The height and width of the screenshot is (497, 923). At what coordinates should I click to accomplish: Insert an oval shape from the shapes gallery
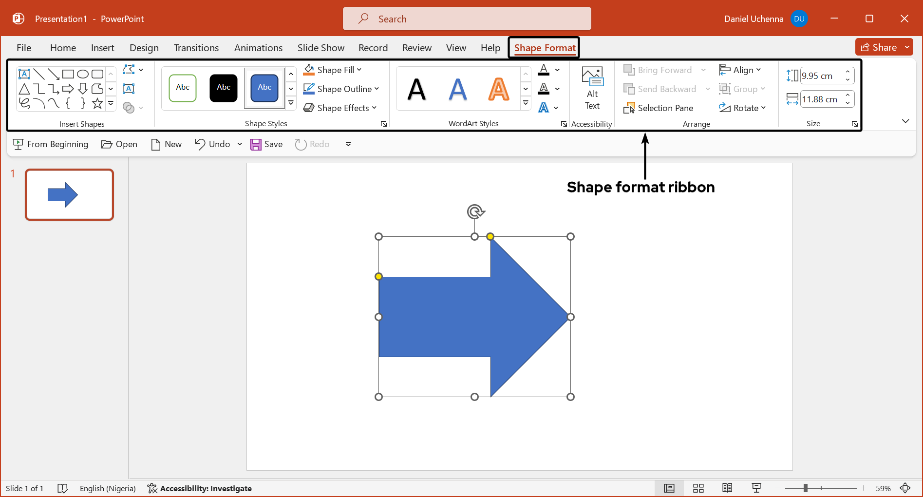click(x=83, y=74)
